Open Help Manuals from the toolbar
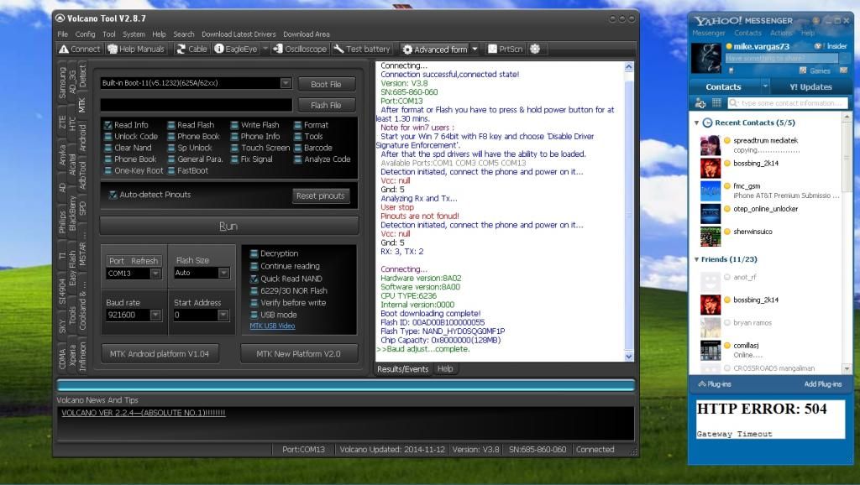The image size is (860, 485). coord(136,49)
